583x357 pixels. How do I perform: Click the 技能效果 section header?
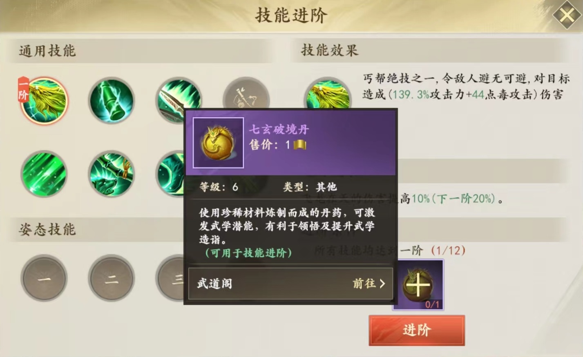pos(330,50)
